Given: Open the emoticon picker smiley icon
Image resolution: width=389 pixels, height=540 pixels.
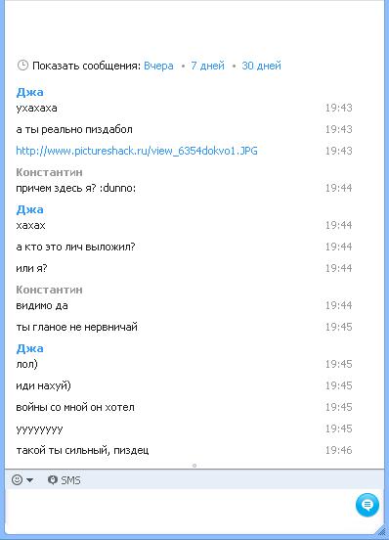Looking at the screenshot, I should [x=18, y=479].
